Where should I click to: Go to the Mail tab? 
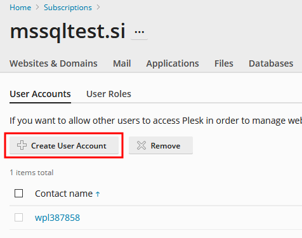122,63
